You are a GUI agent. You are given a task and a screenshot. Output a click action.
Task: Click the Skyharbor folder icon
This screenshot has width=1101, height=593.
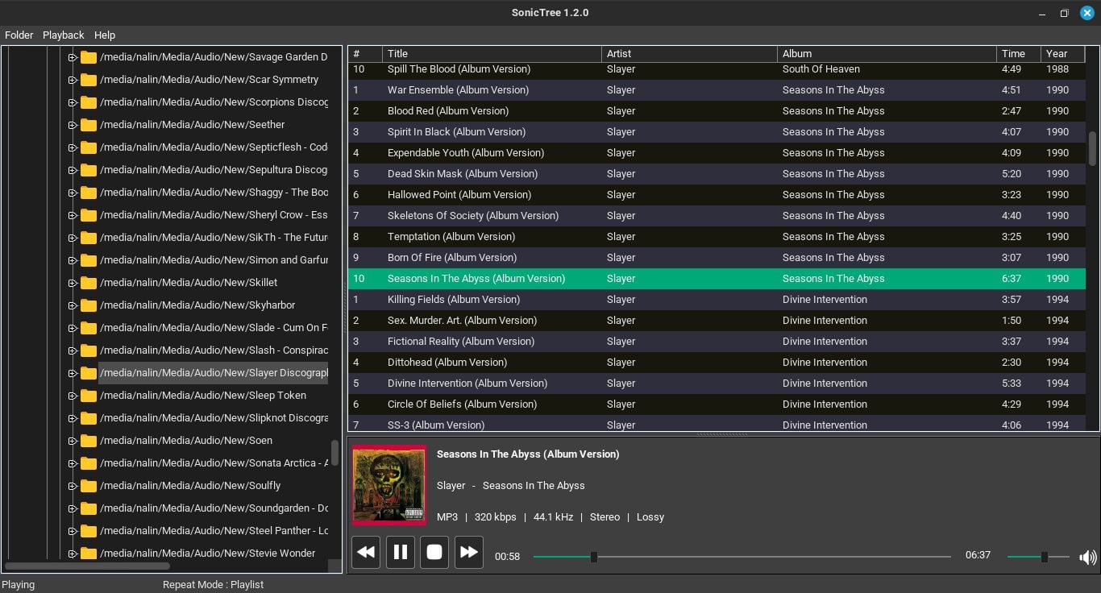pyautogui.click(x=89, y=305)
